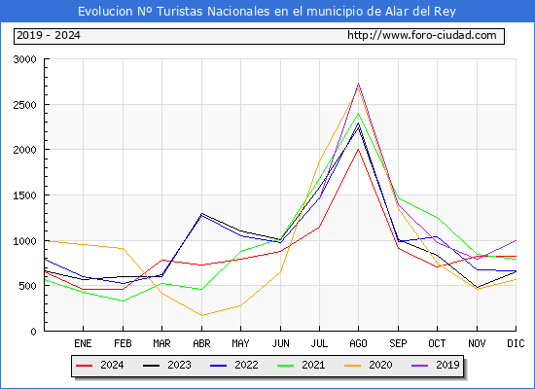
Task: Click the red 2024 point at March
Action: point(162,260)
